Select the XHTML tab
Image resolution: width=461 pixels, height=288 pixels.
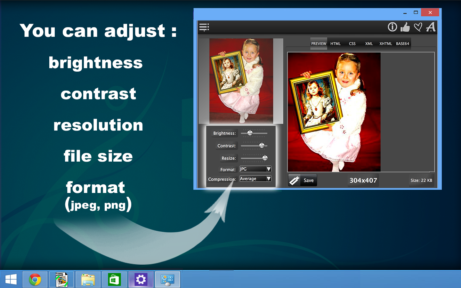click(x=386, y=44)
